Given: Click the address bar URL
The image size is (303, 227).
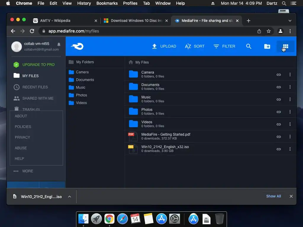Looking at the screenshot, I should click(74, 31).
